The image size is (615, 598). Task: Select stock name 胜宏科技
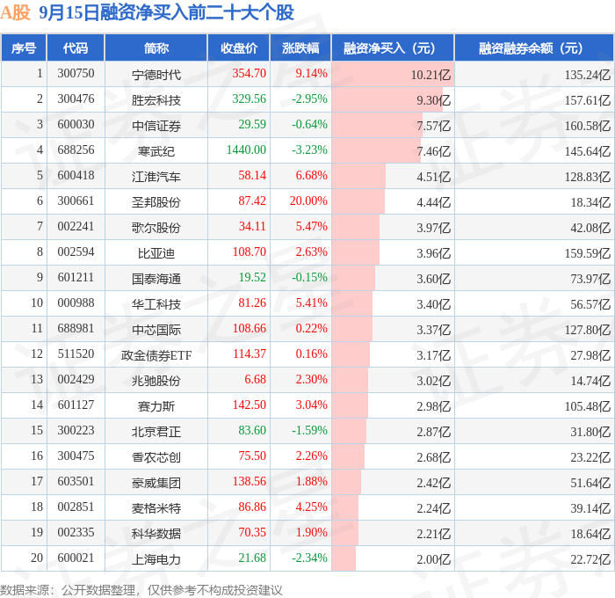click(x=156, y=100)
